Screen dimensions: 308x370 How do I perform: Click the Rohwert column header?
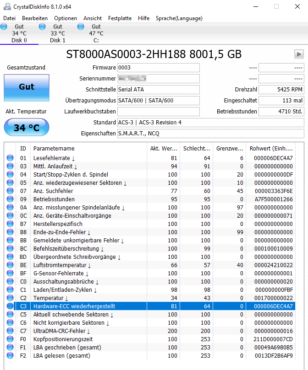[270, 149]
